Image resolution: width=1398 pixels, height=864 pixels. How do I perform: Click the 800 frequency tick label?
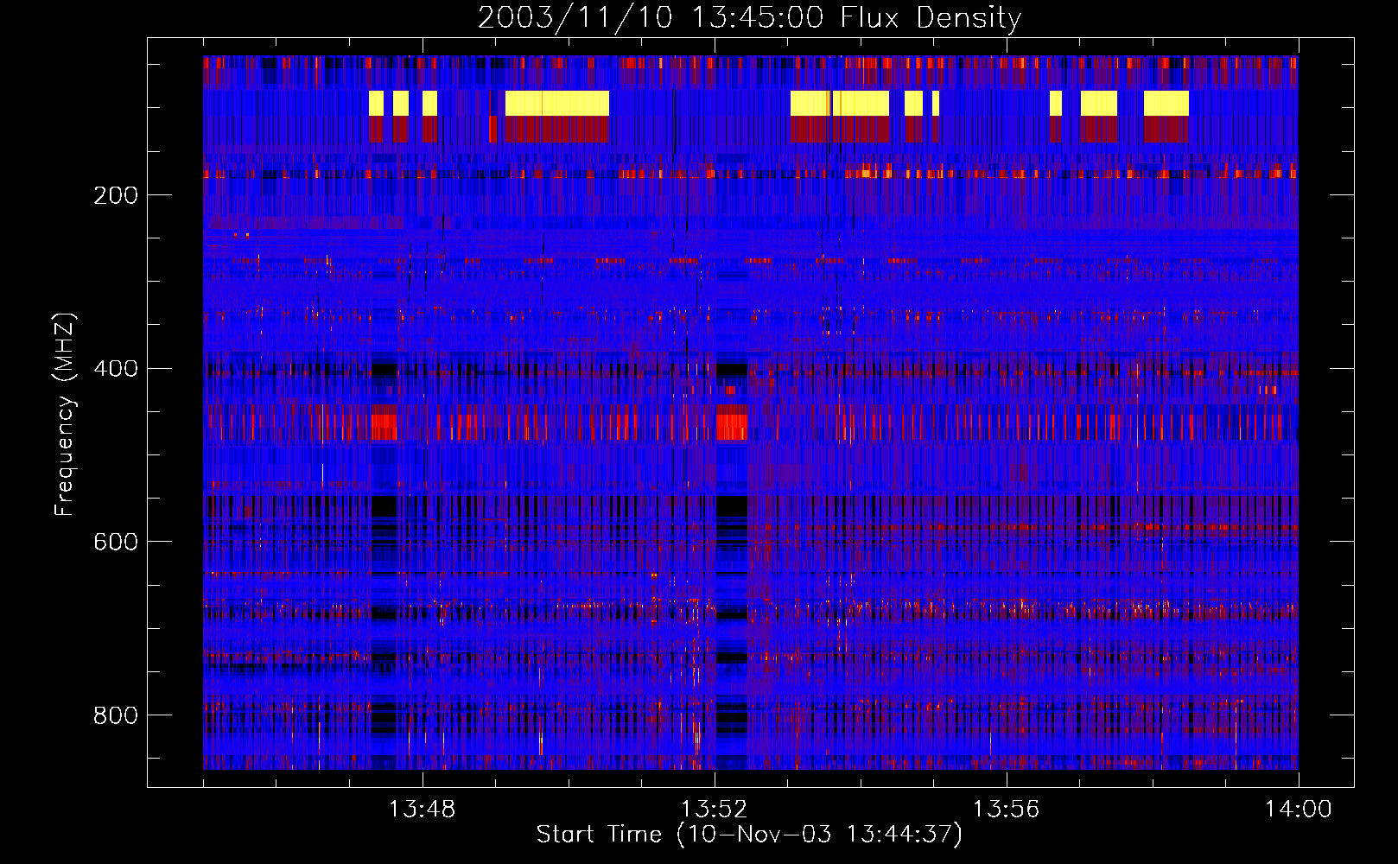pos(115,715)
